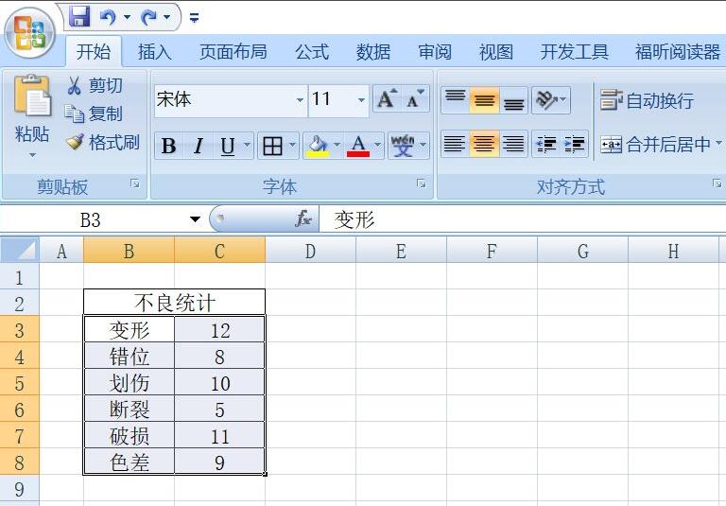Open text orientation button
The width and height of the screenshot is (726, 506).
(x=551, y=99)
